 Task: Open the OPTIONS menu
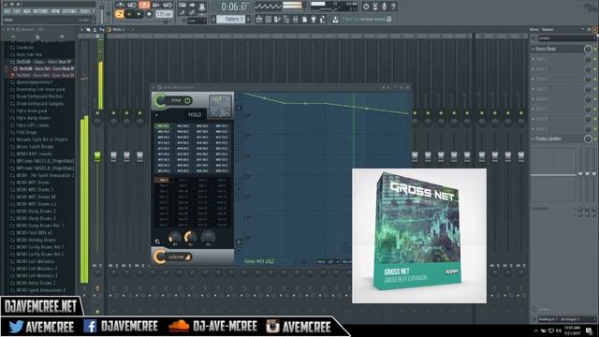(69, 11)
